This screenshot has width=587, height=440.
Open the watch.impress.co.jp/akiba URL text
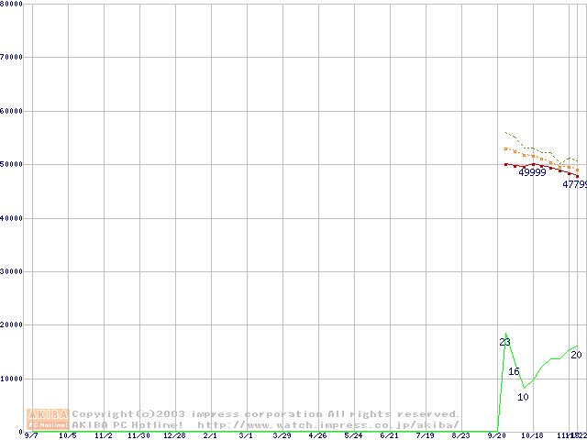point(328,424)
